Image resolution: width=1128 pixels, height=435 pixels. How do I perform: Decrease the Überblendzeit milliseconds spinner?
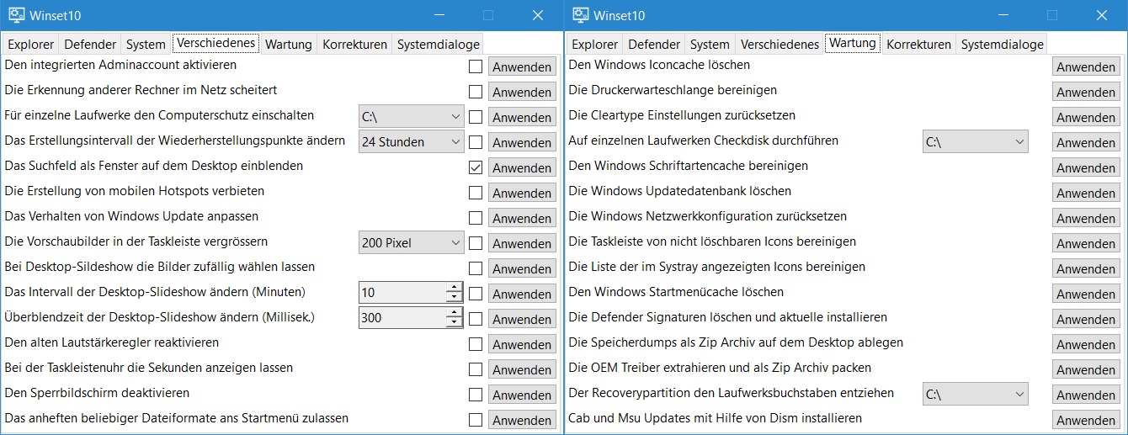[x=455, y=324]
